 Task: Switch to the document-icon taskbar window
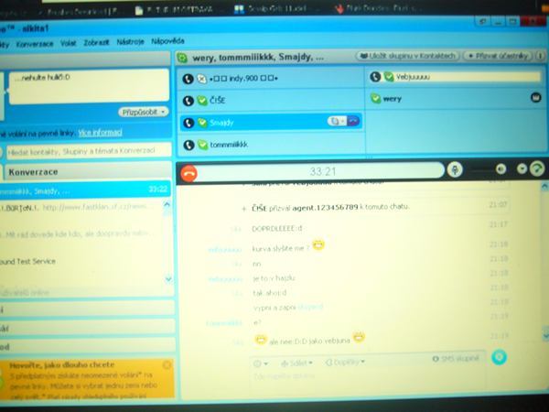click(x=174, y=10)
